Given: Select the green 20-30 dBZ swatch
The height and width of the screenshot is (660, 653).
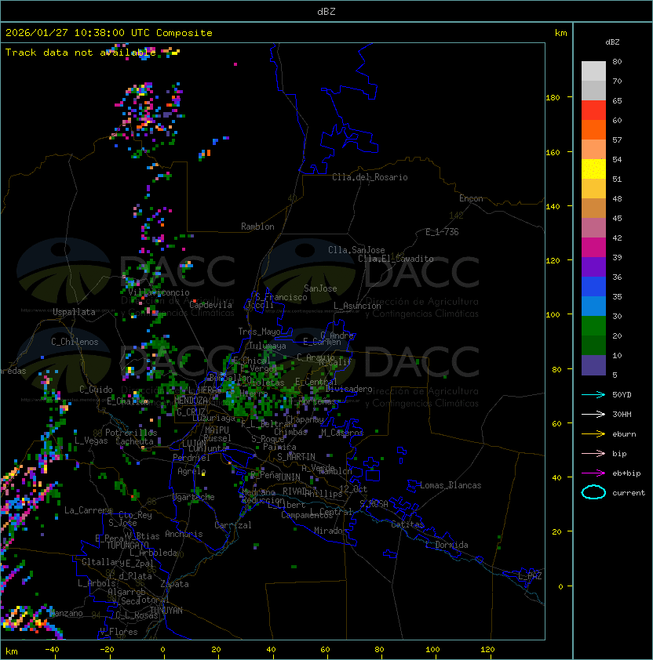Looking at the screenshot, I should (593, 326).
